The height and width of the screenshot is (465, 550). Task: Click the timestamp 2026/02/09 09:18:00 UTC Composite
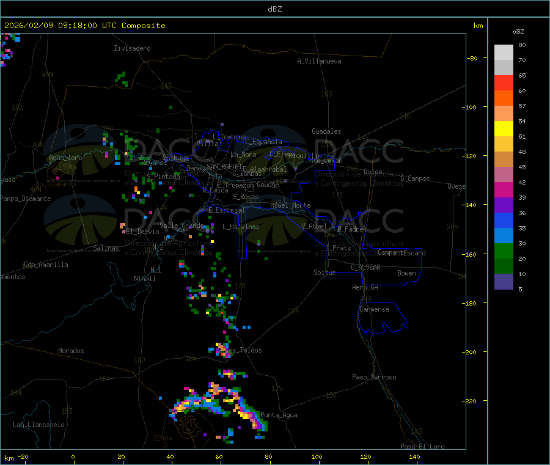click(84, 26)
